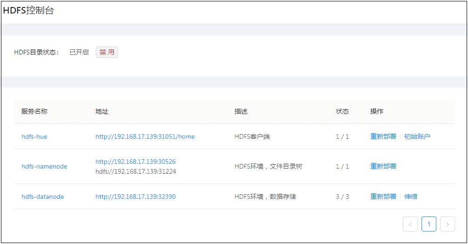Open hdfs-hue address ending in 31051/home
The image size is (468, 244).
[145, 136]
